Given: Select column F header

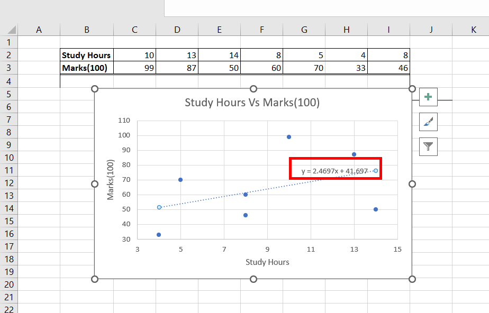Looking at the screenshot, I should point(261,30).
